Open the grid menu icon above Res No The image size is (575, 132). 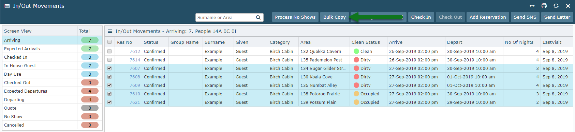click(110, 31)
